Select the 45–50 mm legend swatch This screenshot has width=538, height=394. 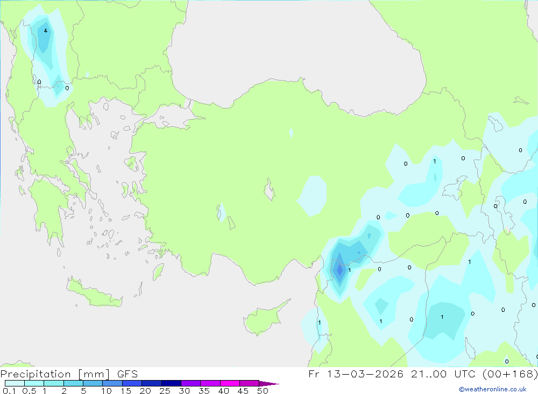250,383
